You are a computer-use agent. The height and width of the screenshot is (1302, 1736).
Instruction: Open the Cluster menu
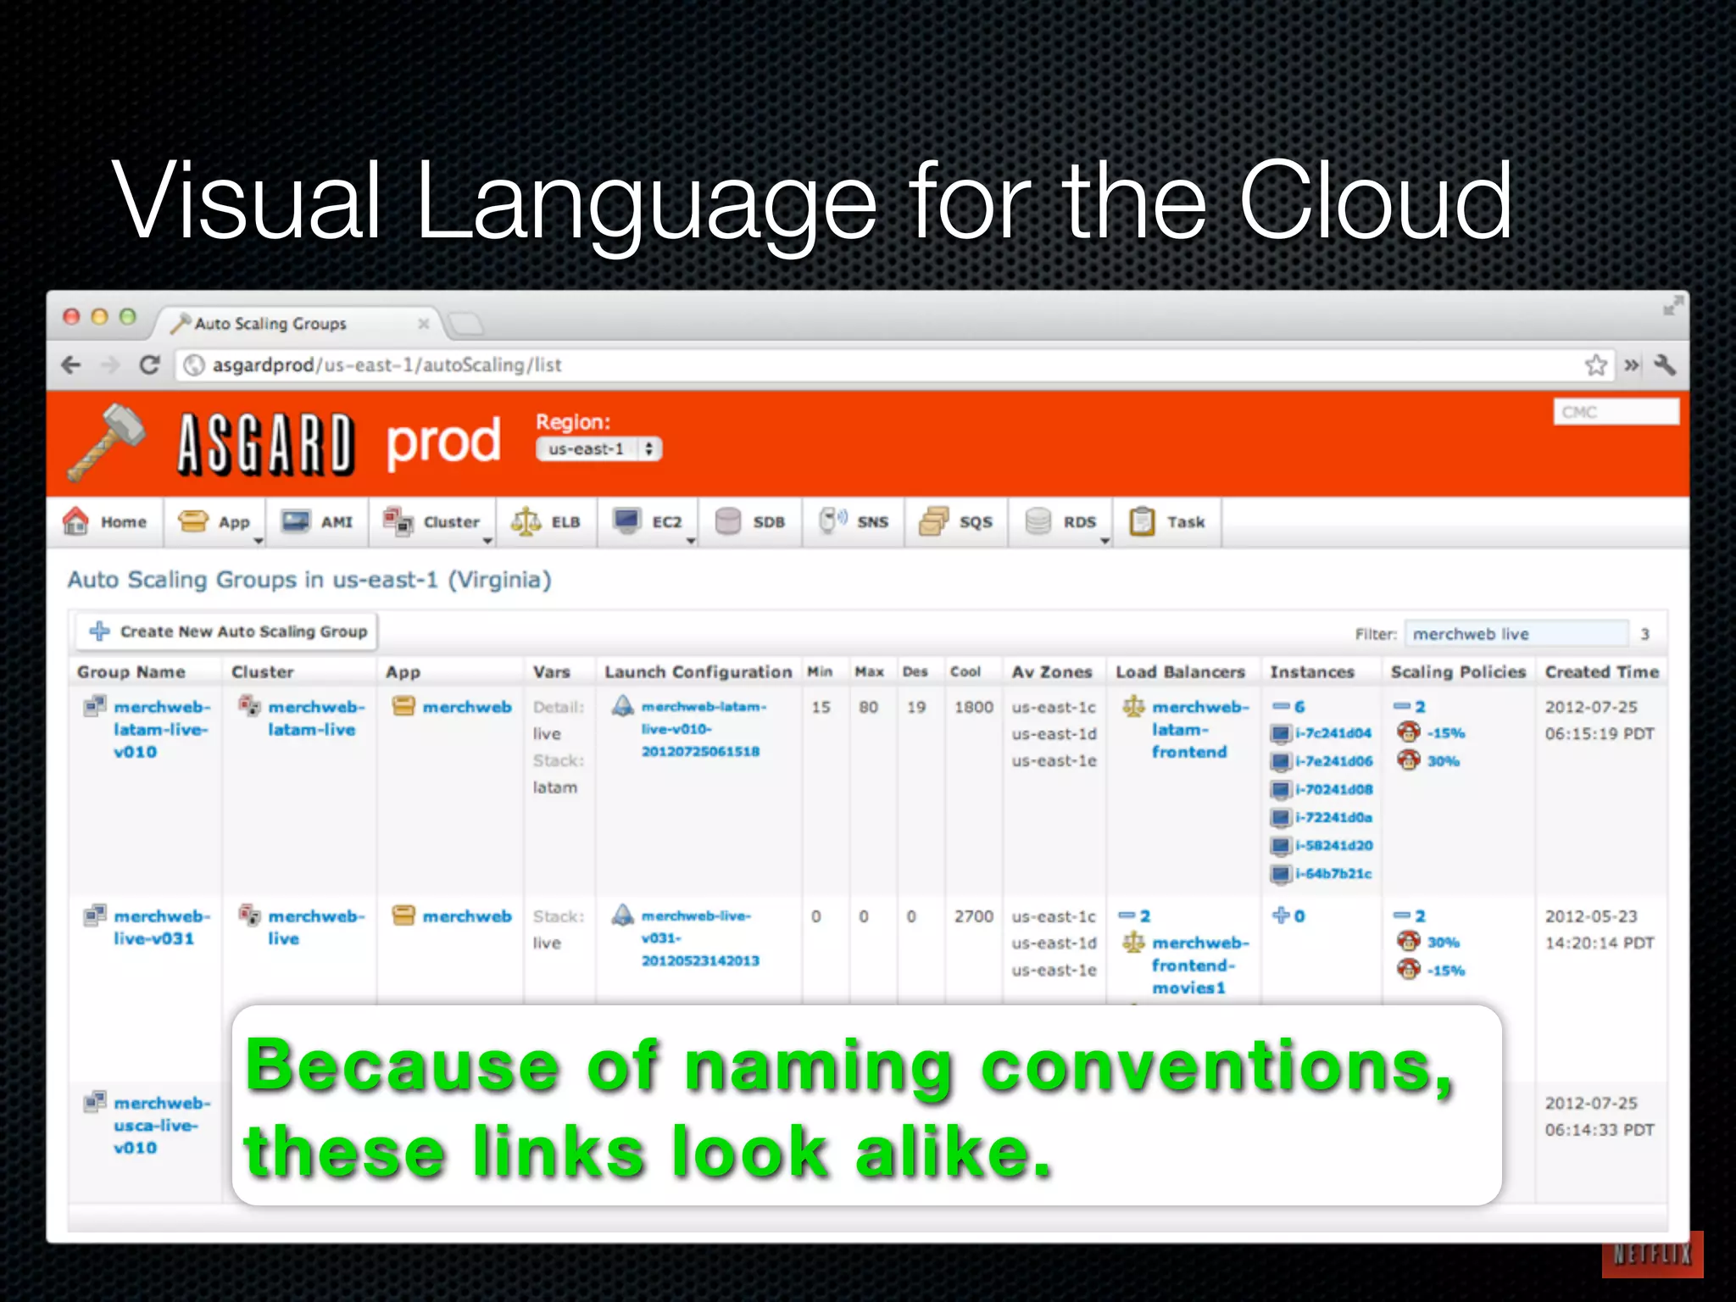coord(432,522)
